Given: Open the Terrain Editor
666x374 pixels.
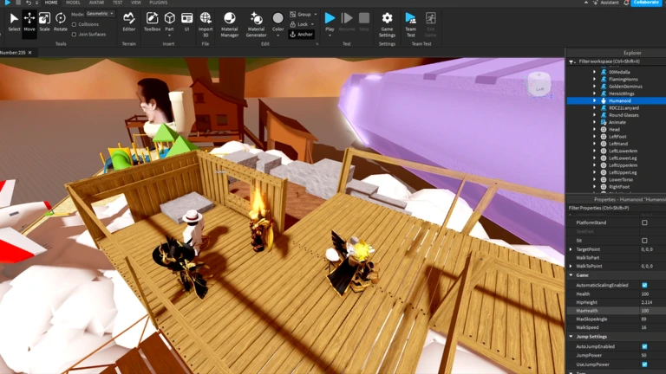Looking at the screenshot, I should pos(128,22).
